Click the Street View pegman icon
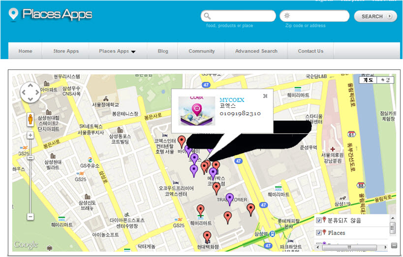Viewport: 403px width, 257px height. pyautogui.click(x=31, y=120)
